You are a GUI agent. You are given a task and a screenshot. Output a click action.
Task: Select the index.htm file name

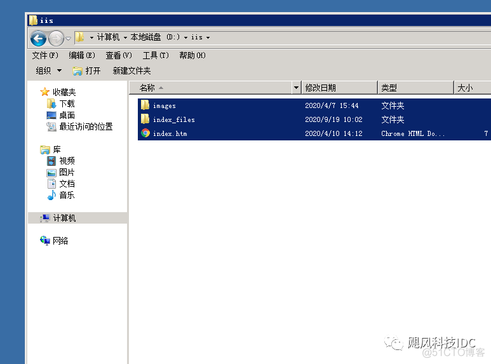(x=170, y=134)
